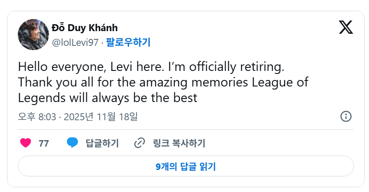Screen dimensions: 369x192
Task: Click the "Legends will always be the best" line
Action: click(x=108, y=97)
